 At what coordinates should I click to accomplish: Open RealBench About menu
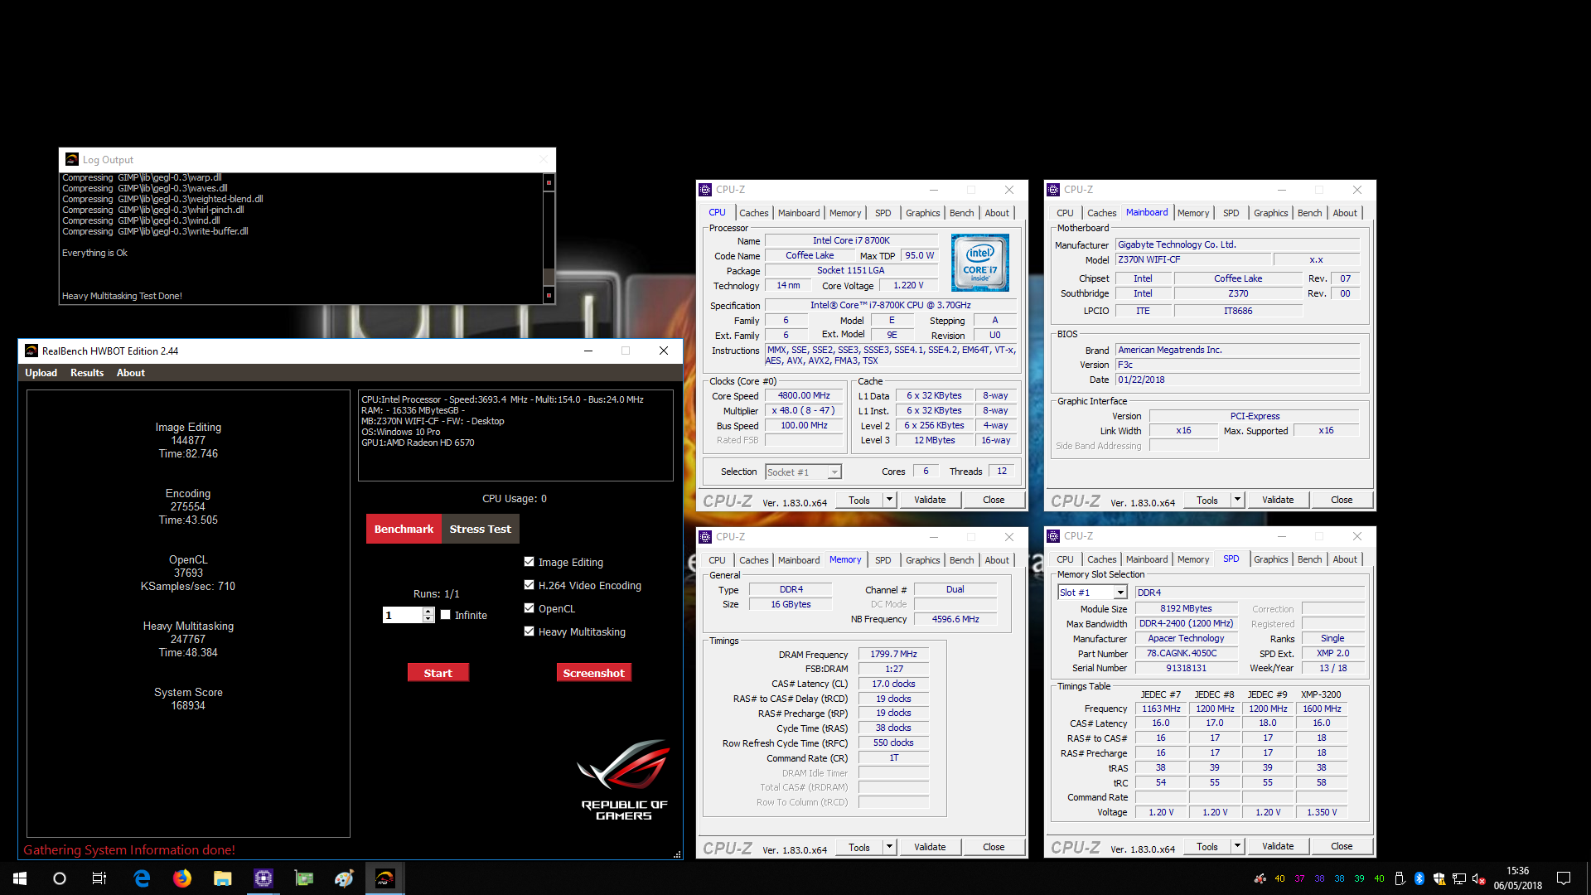pos(131,373)
